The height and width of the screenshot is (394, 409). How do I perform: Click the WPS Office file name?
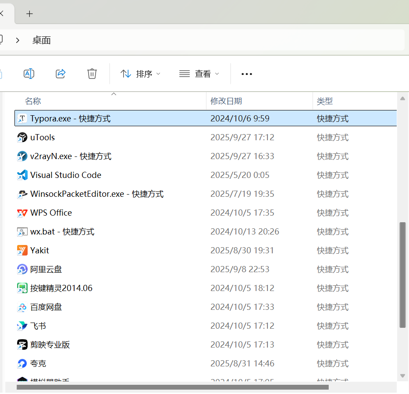click(x=51, y=213)
